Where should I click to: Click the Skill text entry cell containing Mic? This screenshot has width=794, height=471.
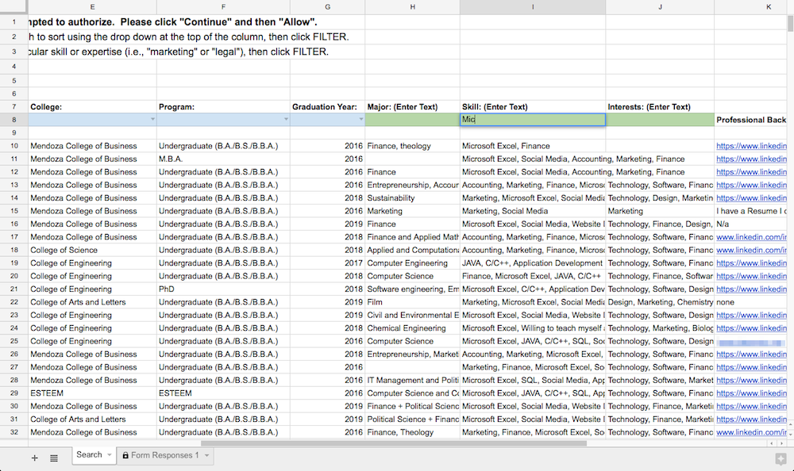[533, 120]
